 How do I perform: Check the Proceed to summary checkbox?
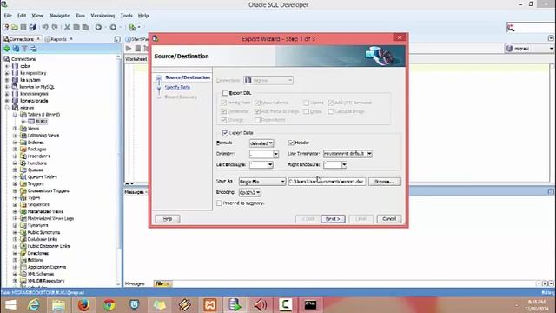[219, 203]
